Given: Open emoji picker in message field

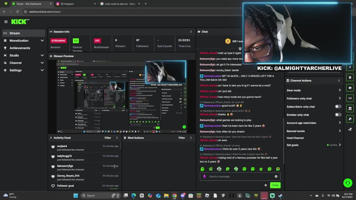Looking at the screenshot, I should 276,176.
